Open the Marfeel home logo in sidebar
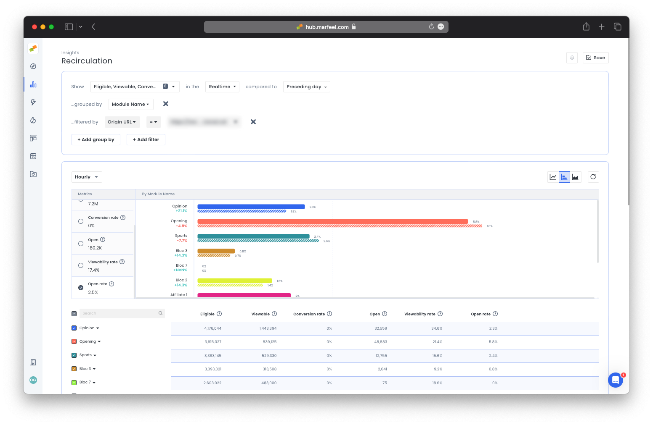Image resolution: width=653 pixels, height=425 pixels. tap(33, 48)
